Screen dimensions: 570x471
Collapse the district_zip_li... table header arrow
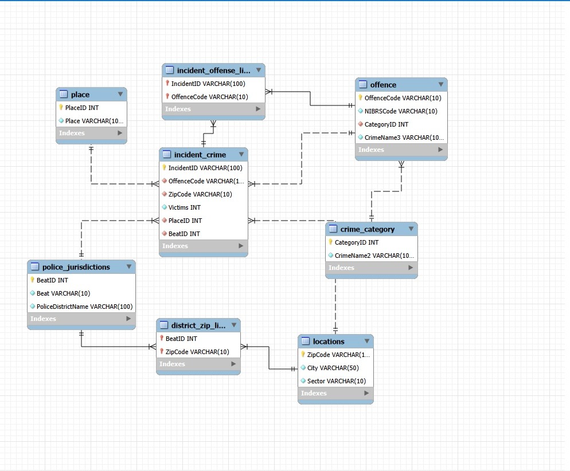[234, 325]
